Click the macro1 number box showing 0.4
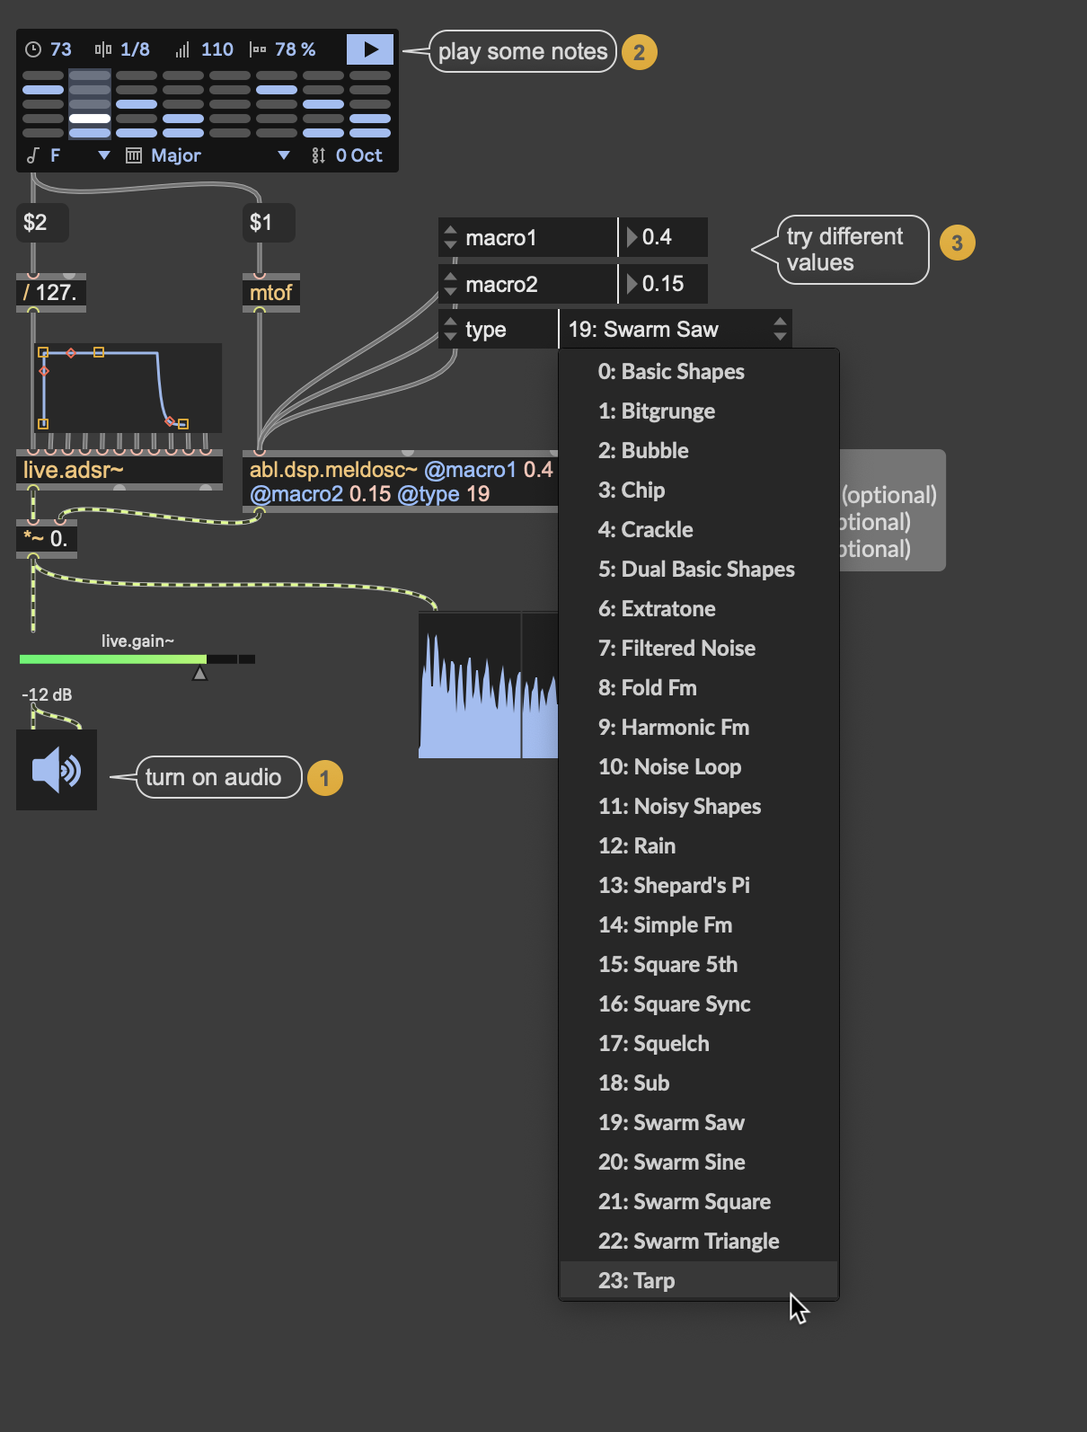 point(665,237)
